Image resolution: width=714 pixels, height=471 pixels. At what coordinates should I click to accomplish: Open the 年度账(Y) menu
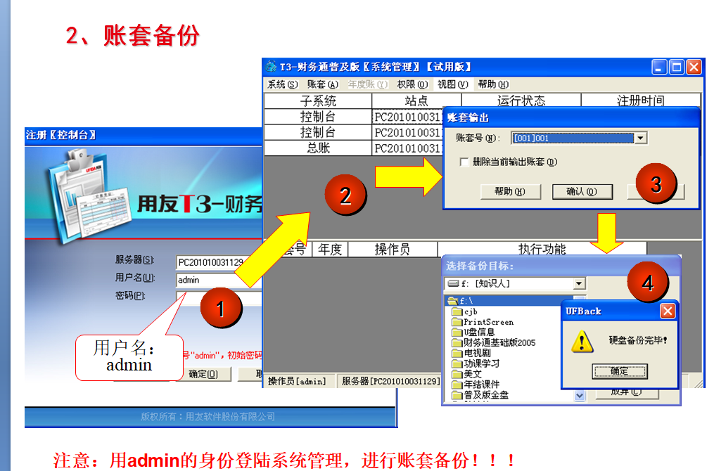click(367, 84)
